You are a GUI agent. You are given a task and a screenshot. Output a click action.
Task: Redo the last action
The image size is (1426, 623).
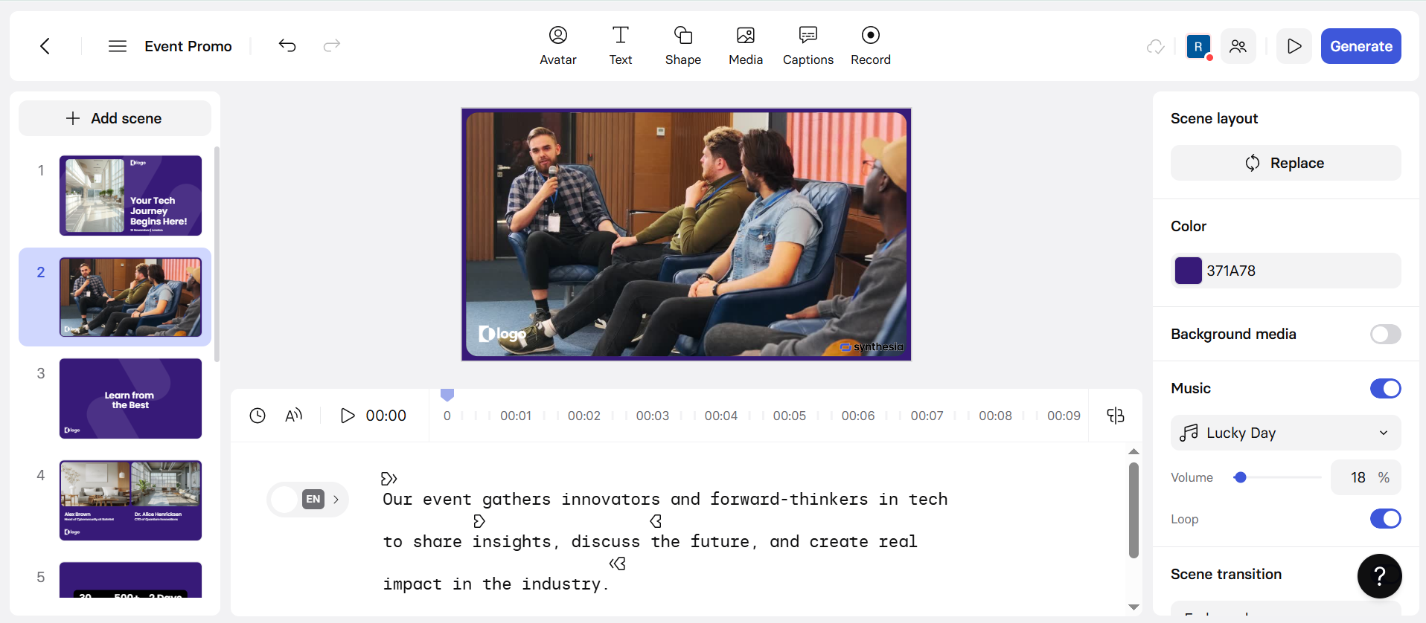tap(332, 46)
